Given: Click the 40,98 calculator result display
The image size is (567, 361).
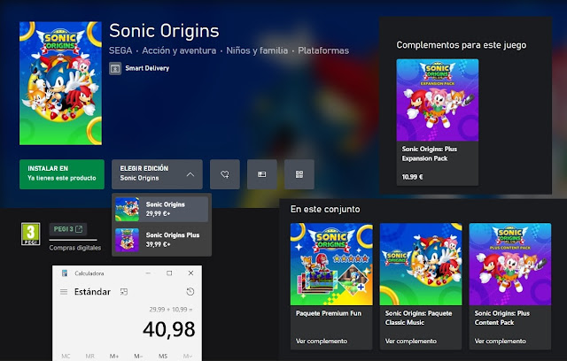Looking at the screenshot, I should 169,329.
